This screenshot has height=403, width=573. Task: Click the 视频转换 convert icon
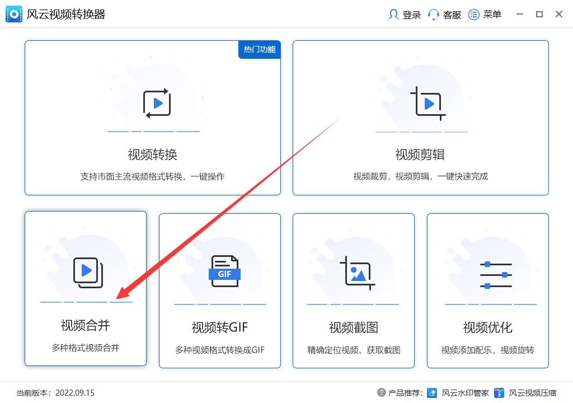157,103
